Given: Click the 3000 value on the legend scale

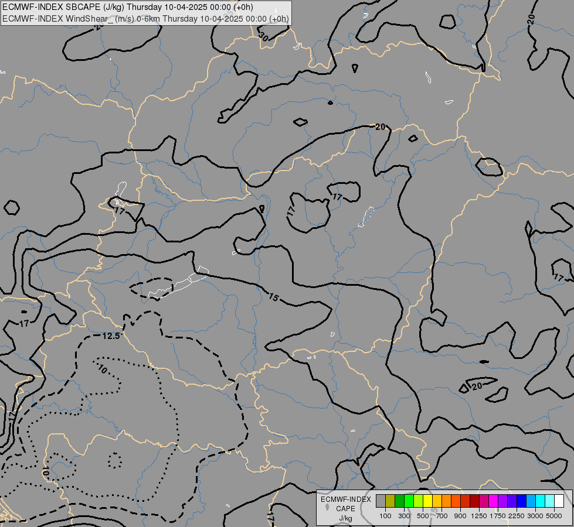Looking at the screenshot, I should (535, 516).
